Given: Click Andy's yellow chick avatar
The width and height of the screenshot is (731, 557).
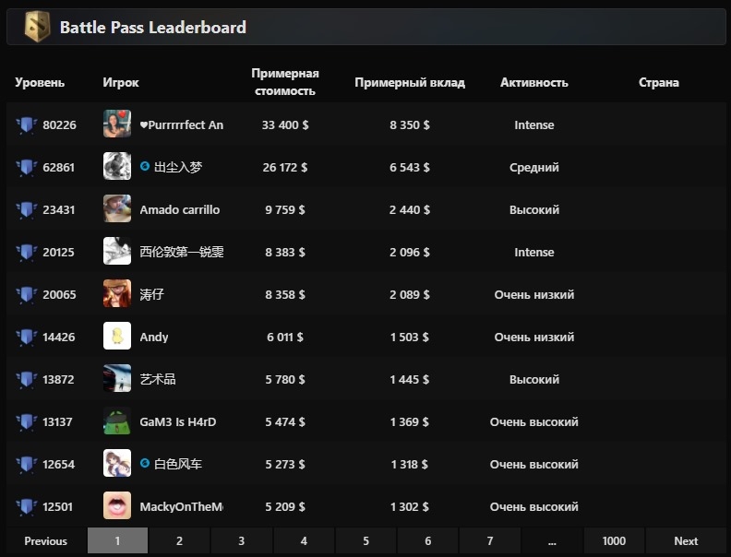Looking at the screenshot, I should (117, 336).
